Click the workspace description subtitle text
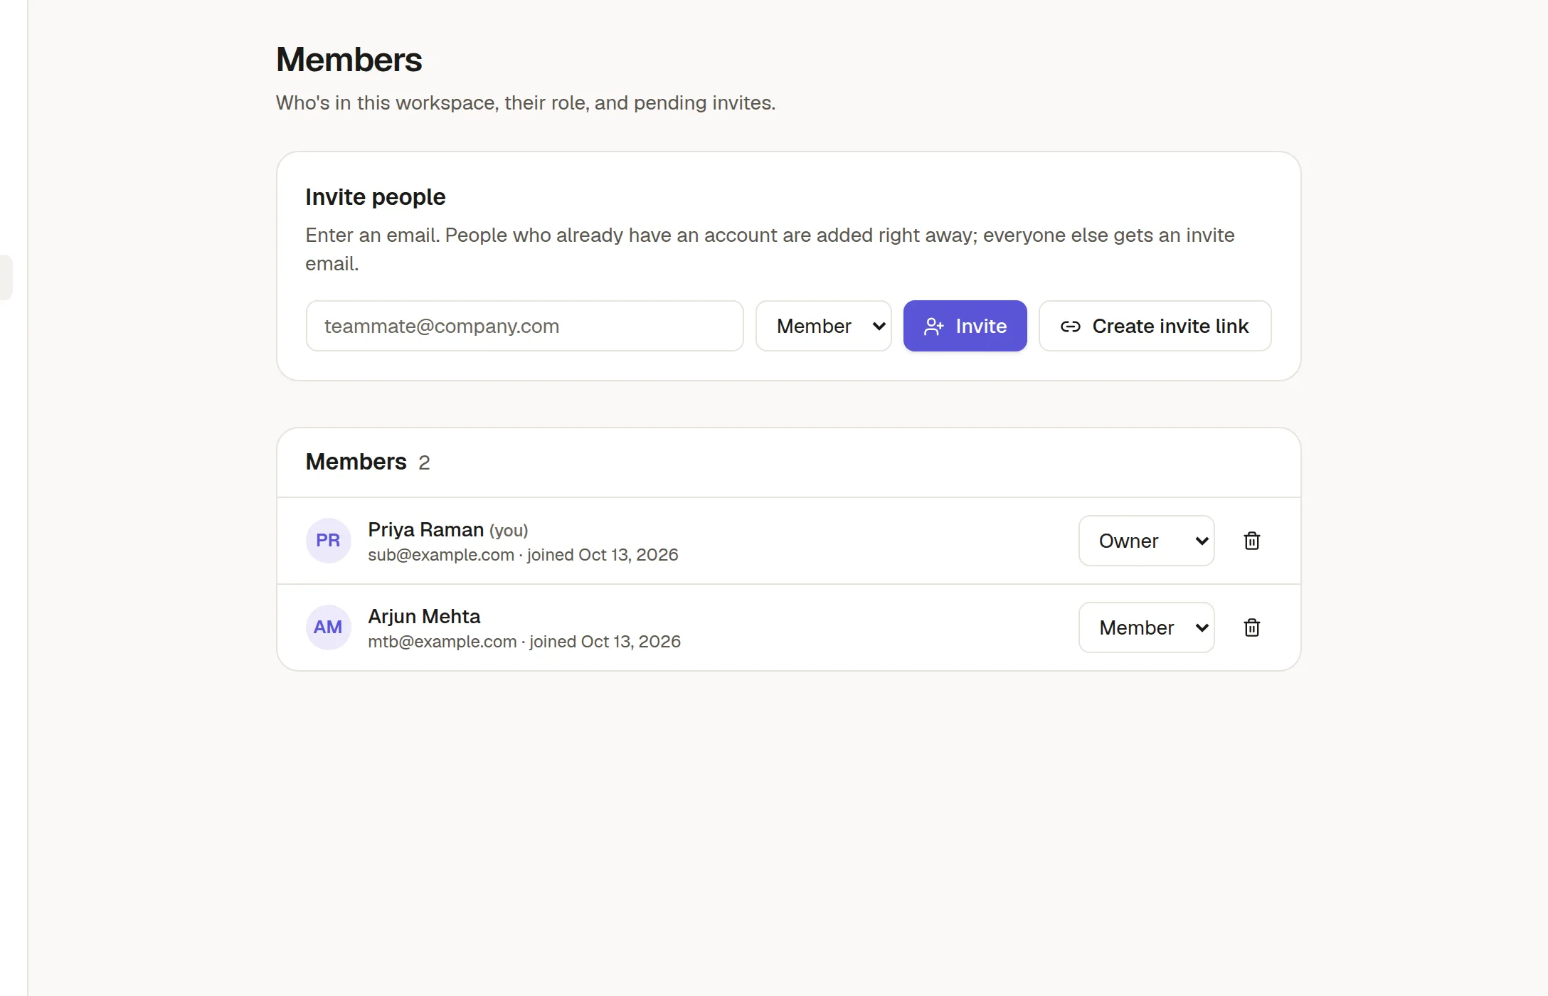The height and width of the screenshot is (996, 1548). coord(526,103)
